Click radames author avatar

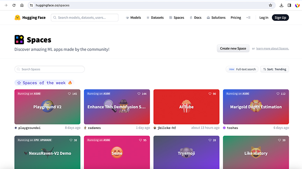point(85,128)
